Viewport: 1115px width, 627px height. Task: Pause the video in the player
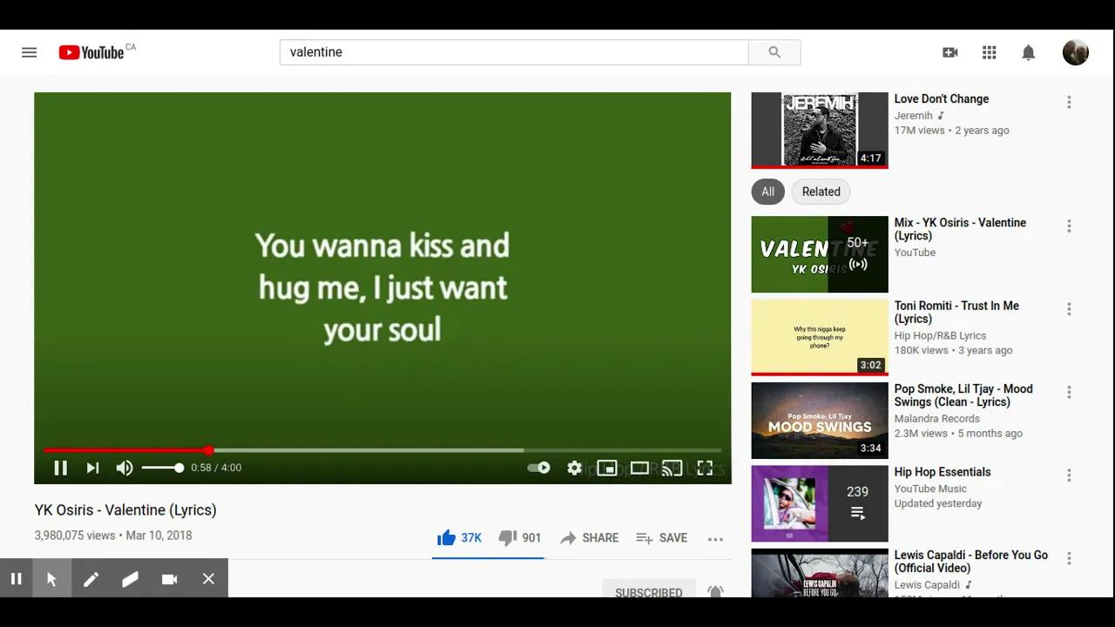click(x=60, y=468)
